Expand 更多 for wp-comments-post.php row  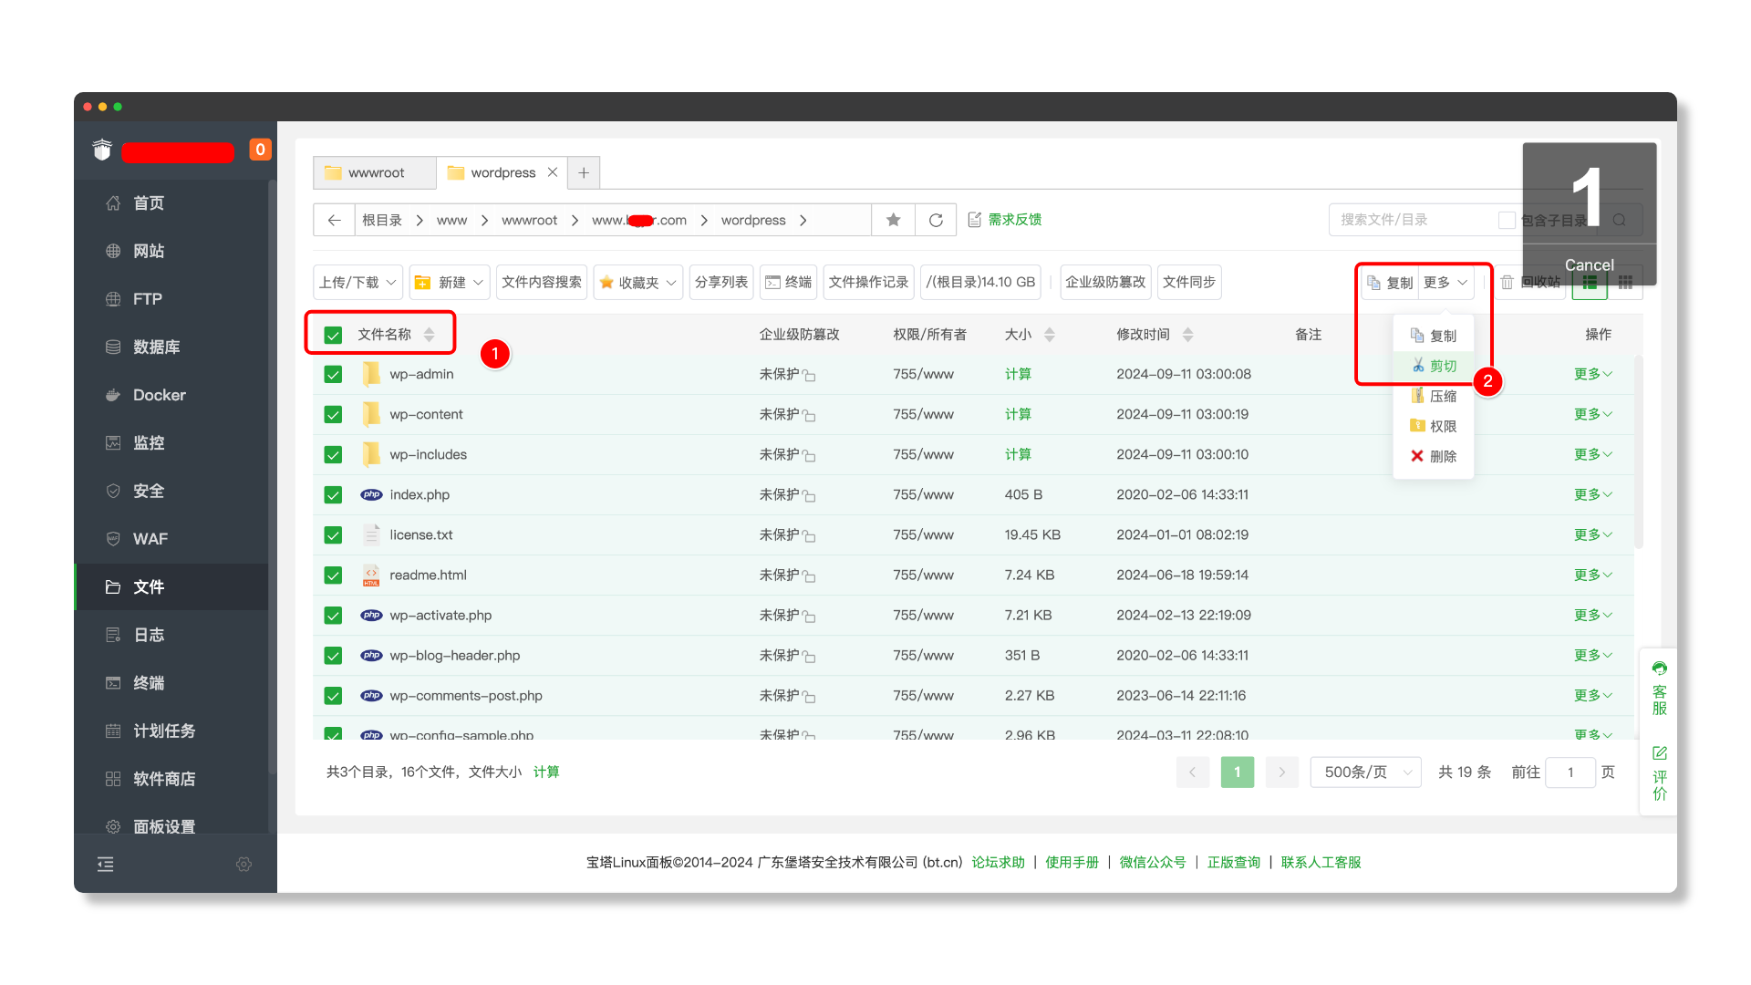click(1592, 695)
